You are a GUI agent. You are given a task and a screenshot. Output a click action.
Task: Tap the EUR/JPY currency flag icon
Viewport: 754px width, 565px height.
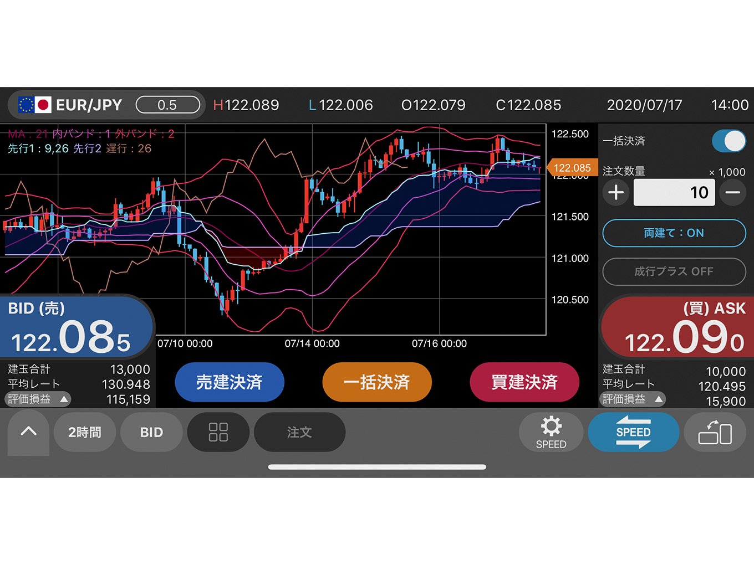coord(34,105)
